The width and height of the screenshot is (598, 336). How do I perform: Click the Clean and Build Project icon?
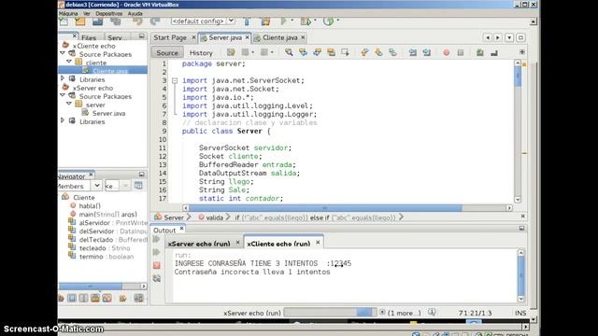point(265,21)
